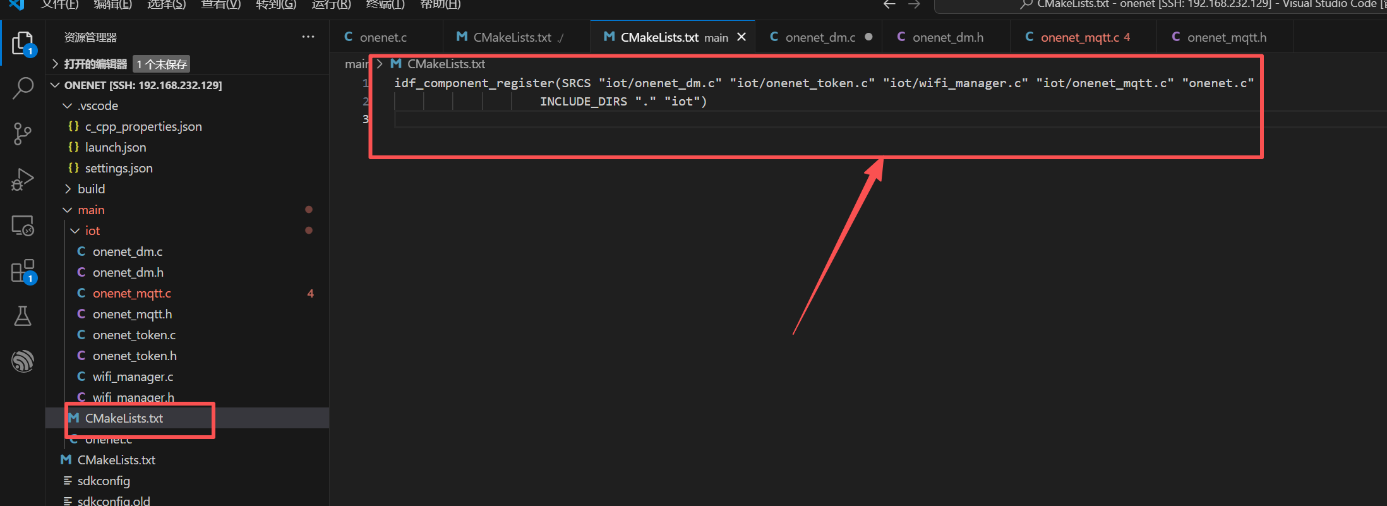Click the JSON braces icon of launch.json
1387x506 pixels.
point(74,147)
